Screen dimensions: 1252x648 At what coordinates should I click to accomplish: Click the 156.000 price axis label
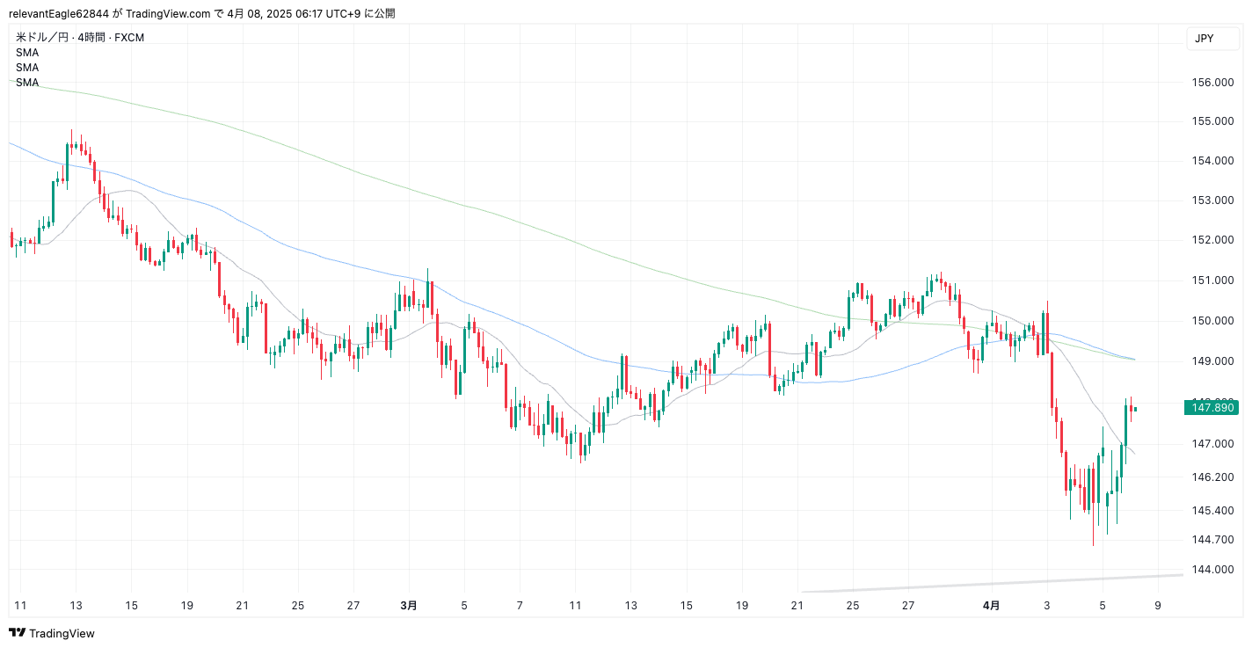coord(1212,83)
